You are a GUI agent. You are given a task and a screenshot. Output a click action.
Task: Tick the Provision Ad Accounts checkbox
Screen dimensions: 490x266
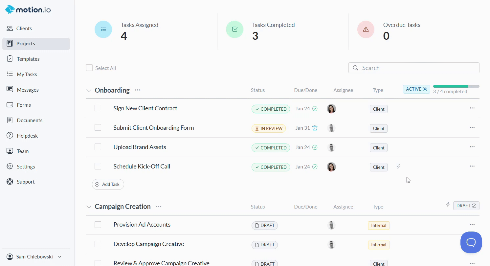click(x=98, y=225)
